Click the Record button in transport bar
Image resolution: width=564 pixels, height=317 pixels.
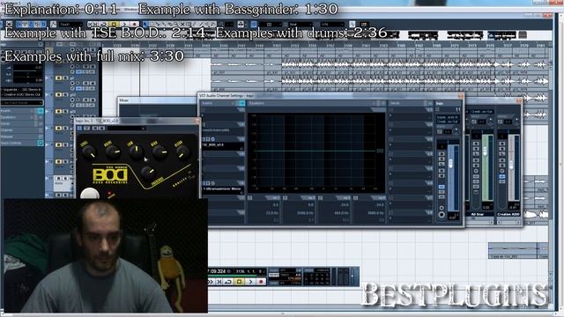(262, 282)
